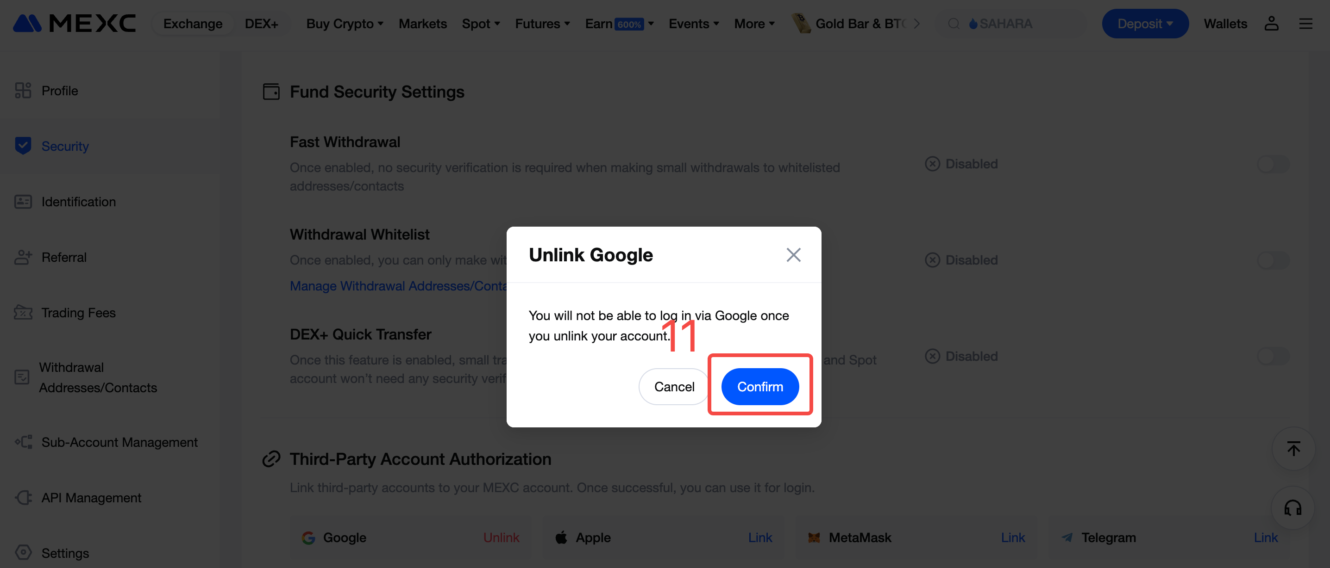Close the Unlink Google dialog
Viewport: 1330px width, 568px height.
[x=793, y=254]
